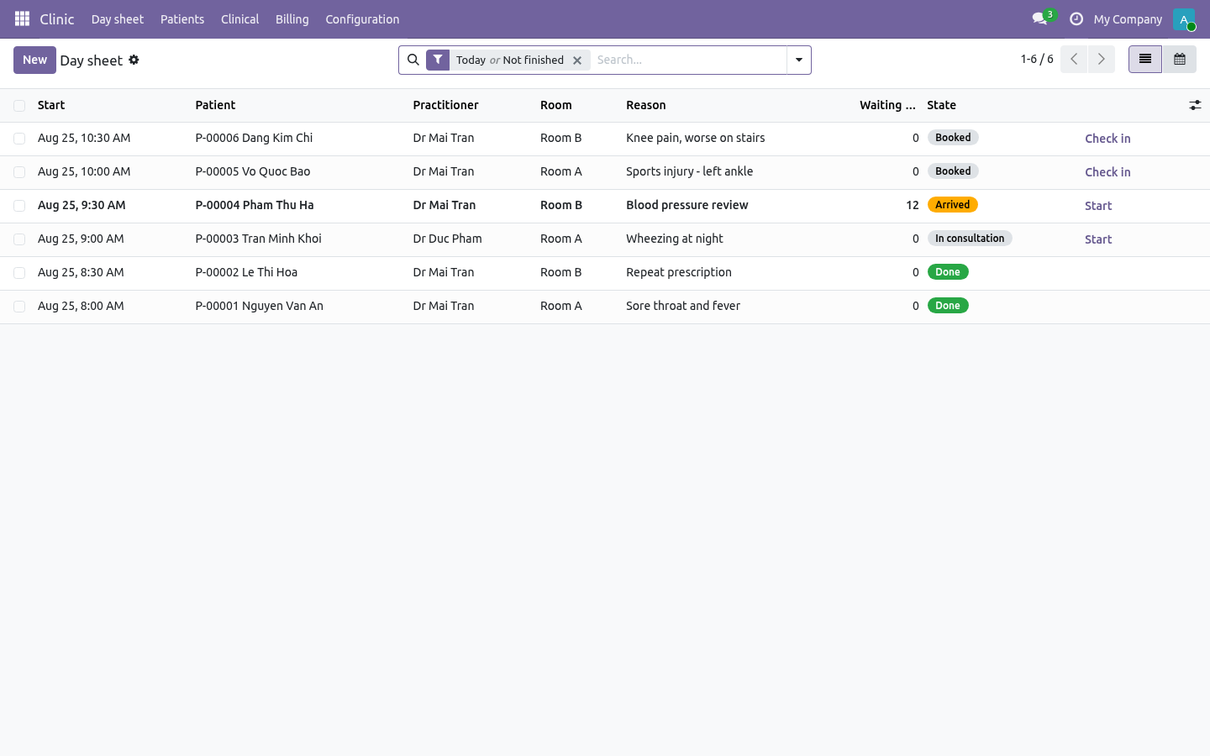This screenshot has width=1210, height=756.
Task: Open the Patients menu
Action: click(182, 18)
